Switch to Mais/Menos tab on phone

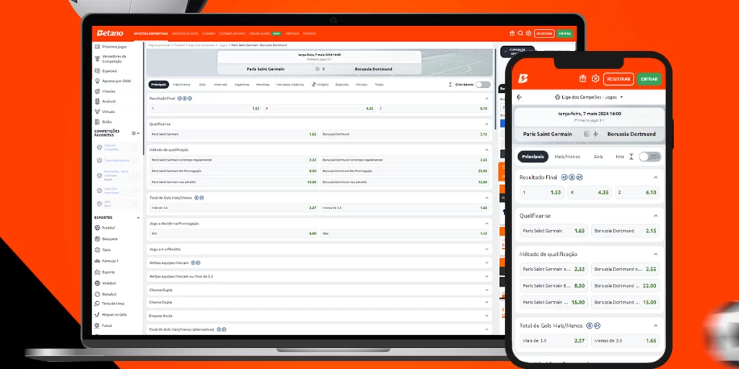click(567, 156)
